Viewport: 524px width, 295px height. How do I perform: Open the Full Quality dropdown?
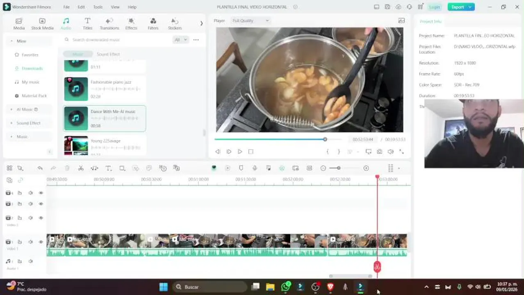250,20
